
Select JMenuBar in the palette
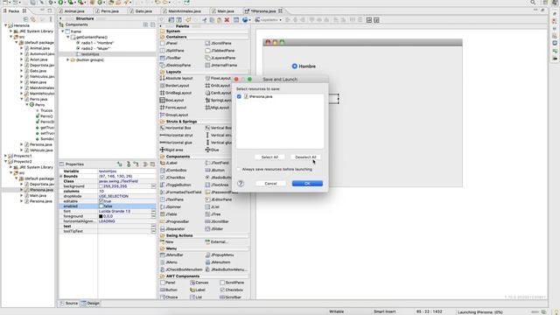171,255
